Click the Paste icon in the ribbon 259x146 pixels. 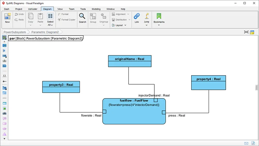(x=40, y=16)
